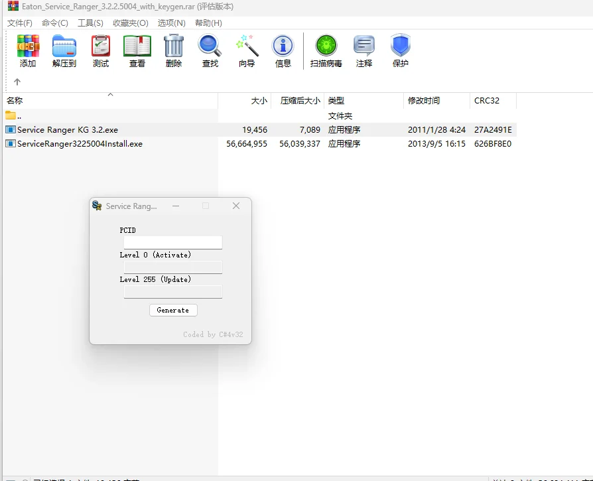Select file name "Service Ranger KG 3.2.exe"

coord(68,129)
